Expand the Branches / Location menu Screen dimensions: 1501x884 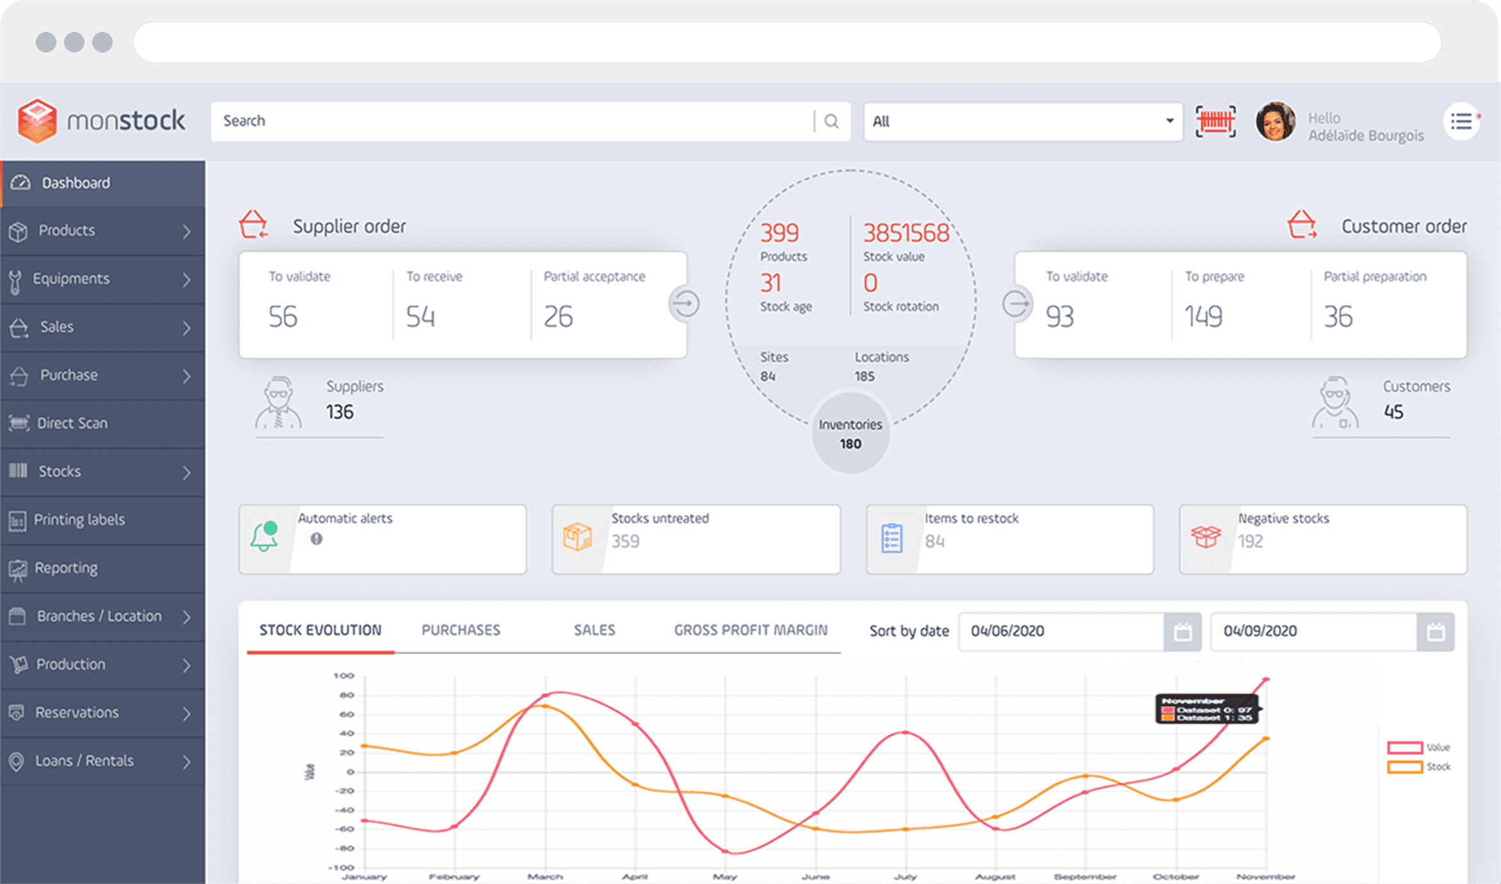pos(98,616)
